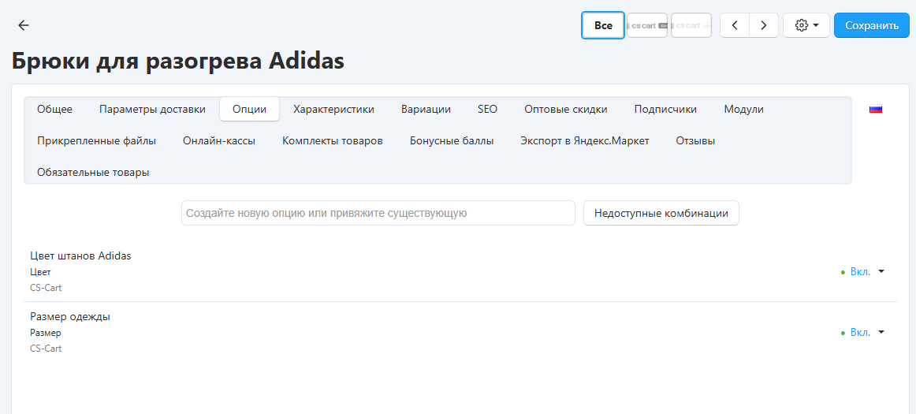Click the product title 'Брюки для разогрева Adidas'

177,61
